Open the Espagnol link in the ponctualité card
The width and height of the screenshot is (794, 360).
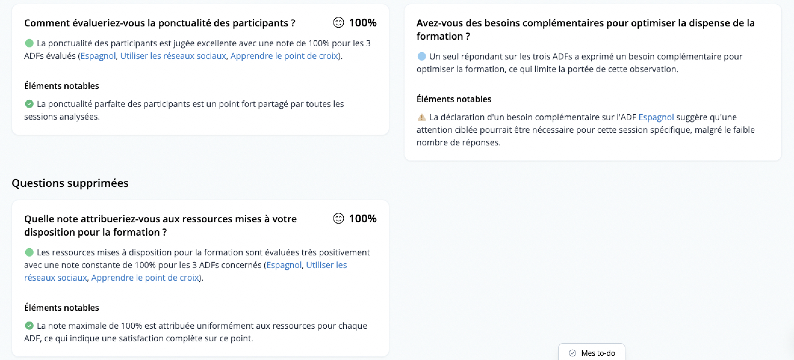tap(98, 56)
